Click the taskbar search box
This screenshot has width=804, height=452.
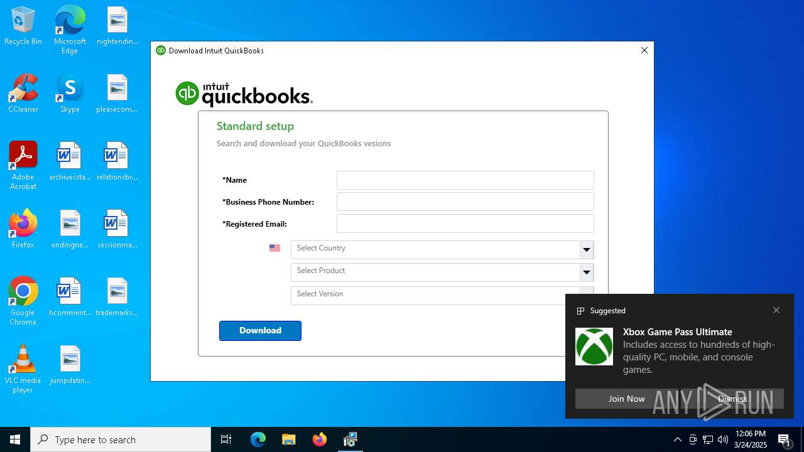(x=121, y=439)
